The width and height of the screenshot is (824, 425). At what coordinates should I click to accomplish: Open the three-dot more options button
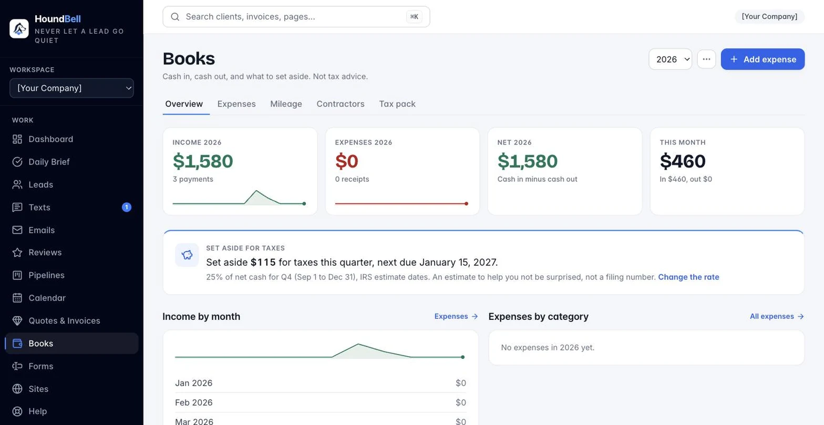(x=706, y=59)
